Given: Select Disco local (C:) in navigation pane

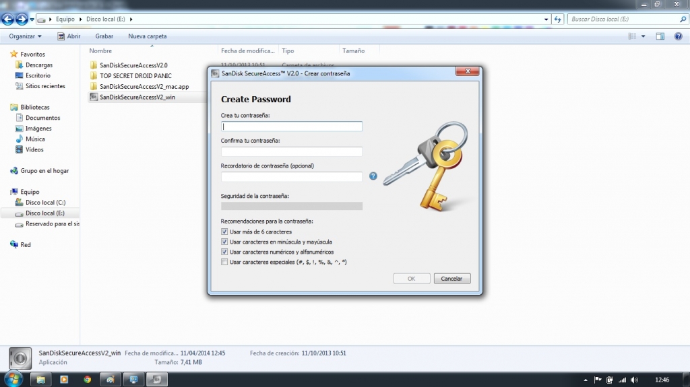Looking at the screenshot, I should (x=45, y=203).
